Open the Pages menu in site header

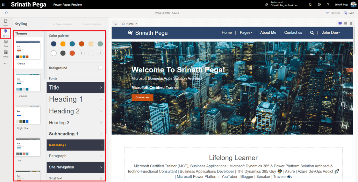tap(246, 33)
